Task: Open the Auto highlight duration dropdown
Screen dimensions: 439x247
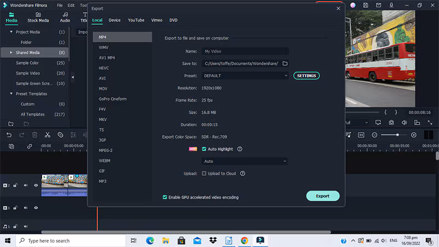Action: [x=244, y=161]
